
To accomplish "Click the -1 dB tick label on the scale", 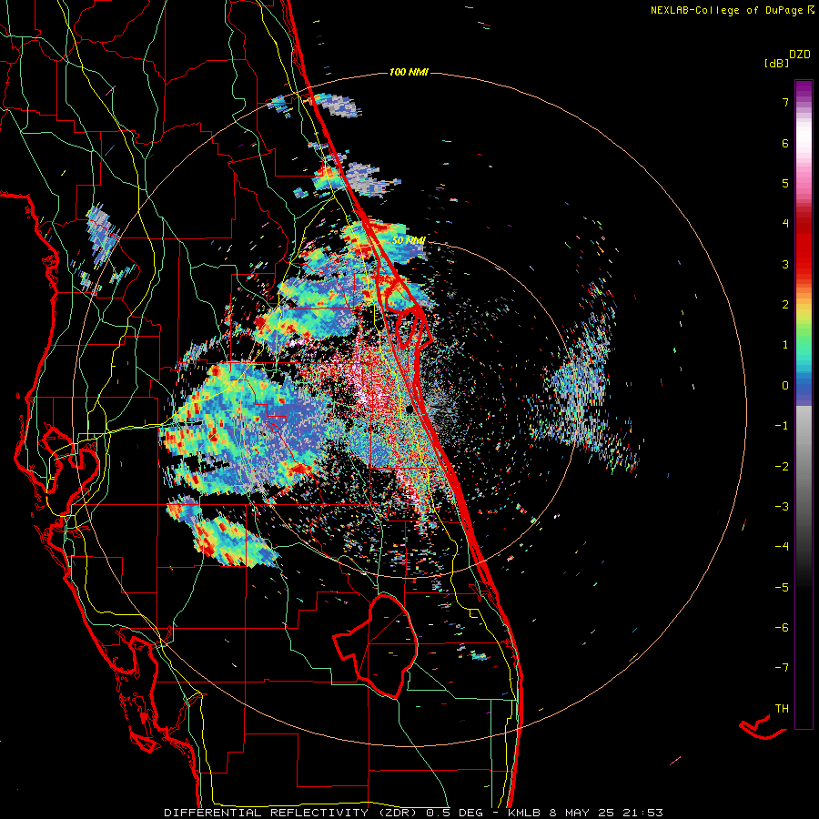I will pyautogui.click(x=782, y=426).
